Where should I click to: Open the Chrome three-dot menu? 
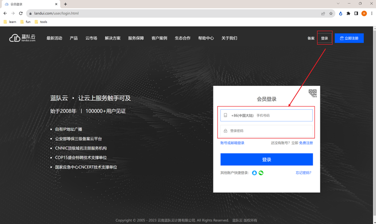[x=371, y=14]
